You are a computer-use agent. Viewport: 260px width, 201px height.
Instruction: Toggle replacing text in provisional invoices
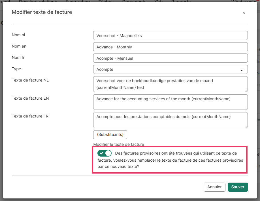[x=105, y=153]
